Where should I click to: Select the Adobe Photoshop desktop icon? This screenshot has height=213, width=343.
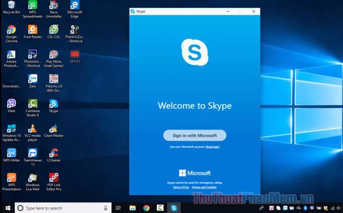point(11,59)
